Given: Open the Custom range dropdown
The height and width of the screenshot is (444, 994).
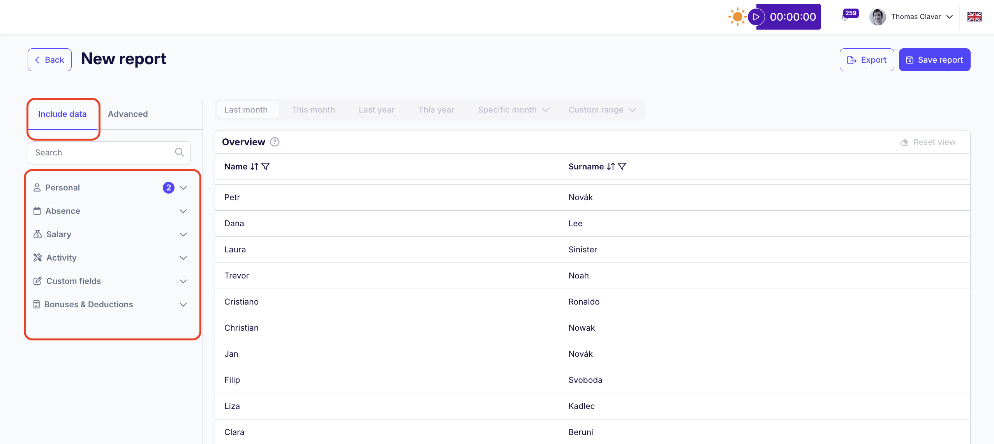Looking at the screenshot, I should 602,110.
